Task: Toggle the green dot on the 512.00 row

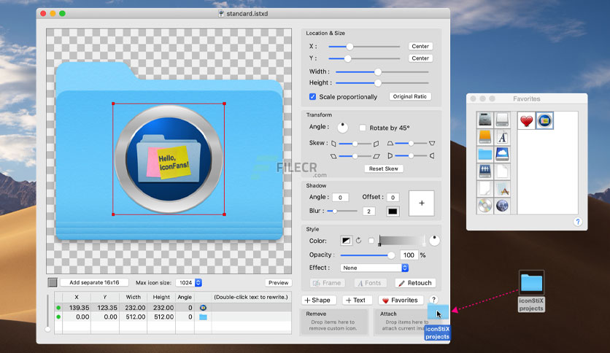Action: point(58,317)
